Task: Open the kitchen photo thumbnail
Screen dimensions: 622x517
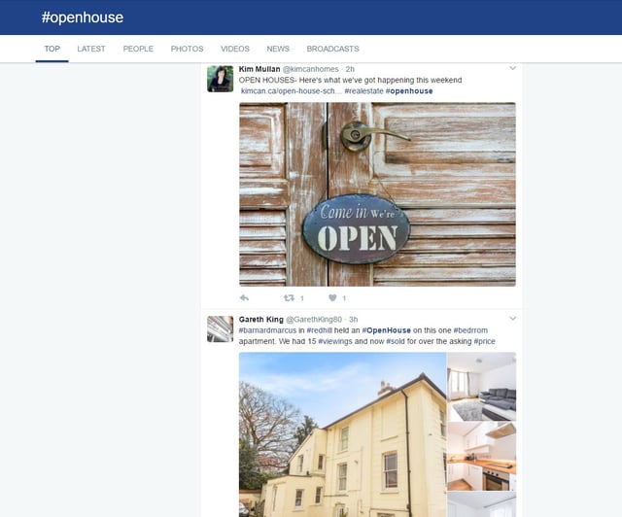Action: pyautogui.click(x=482, y=457)
